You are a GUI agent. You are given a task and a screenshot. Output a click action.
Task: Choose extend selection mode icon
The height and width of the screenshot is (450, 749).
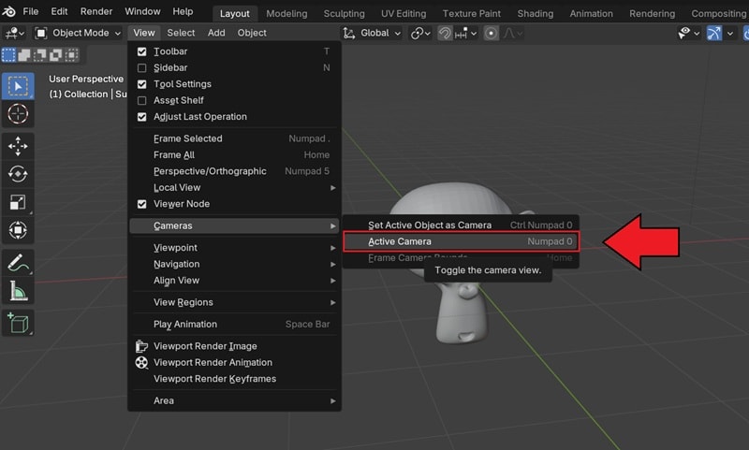pyautogui.click(x=24, y=55)
